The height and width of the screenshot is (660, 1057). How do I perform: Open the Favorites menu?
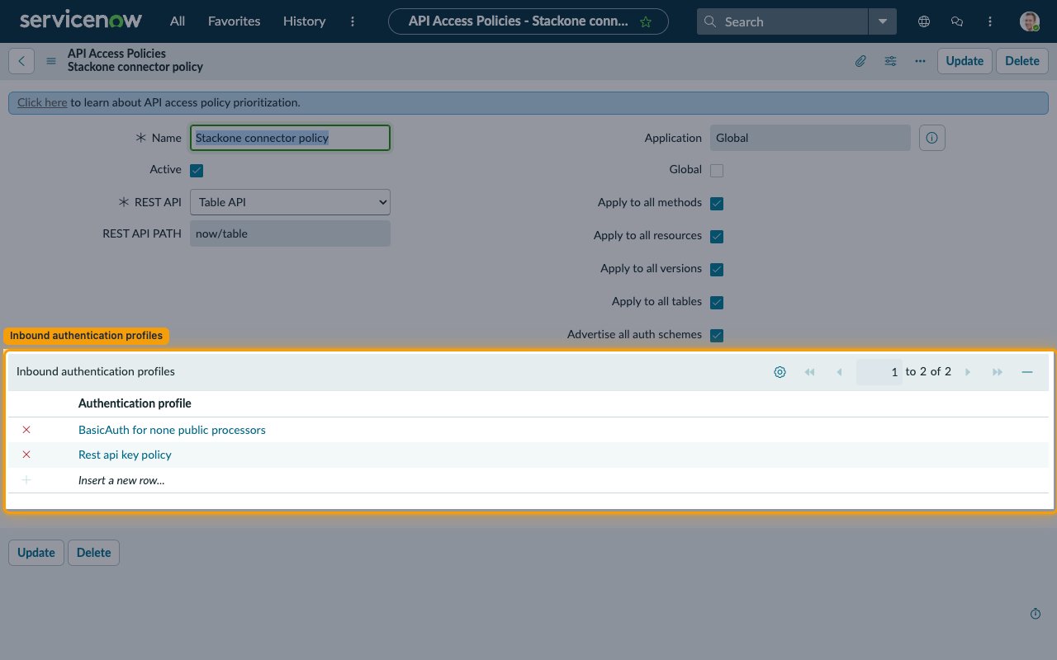234,21
